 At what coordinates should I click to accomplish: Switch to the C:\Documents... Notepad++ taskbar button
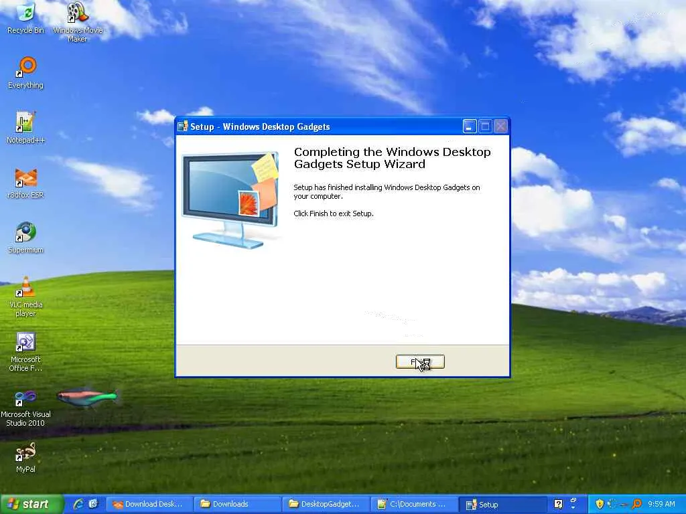[x=414, y=505]
